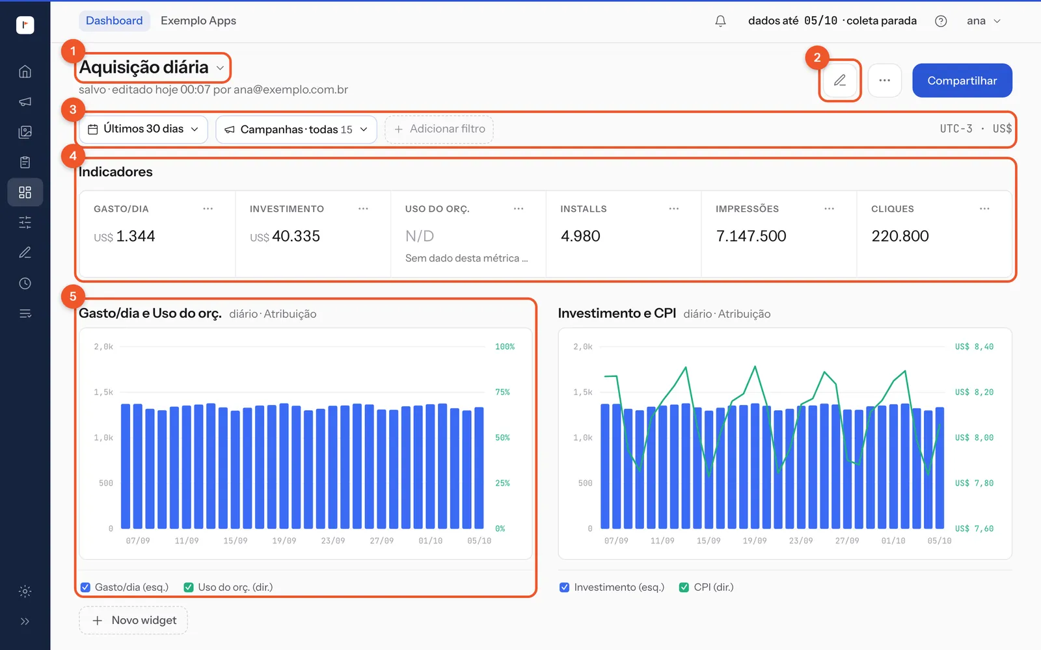
Task: Open the clipboard icon in the sidebar
Action: point(25,162)
